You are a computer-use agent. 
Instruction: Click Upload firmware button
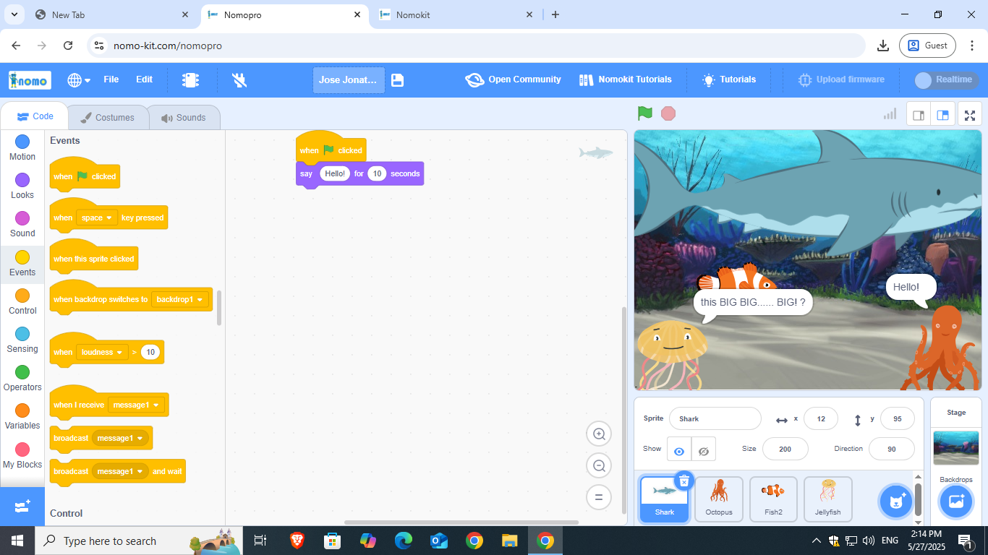click(841, 79)
